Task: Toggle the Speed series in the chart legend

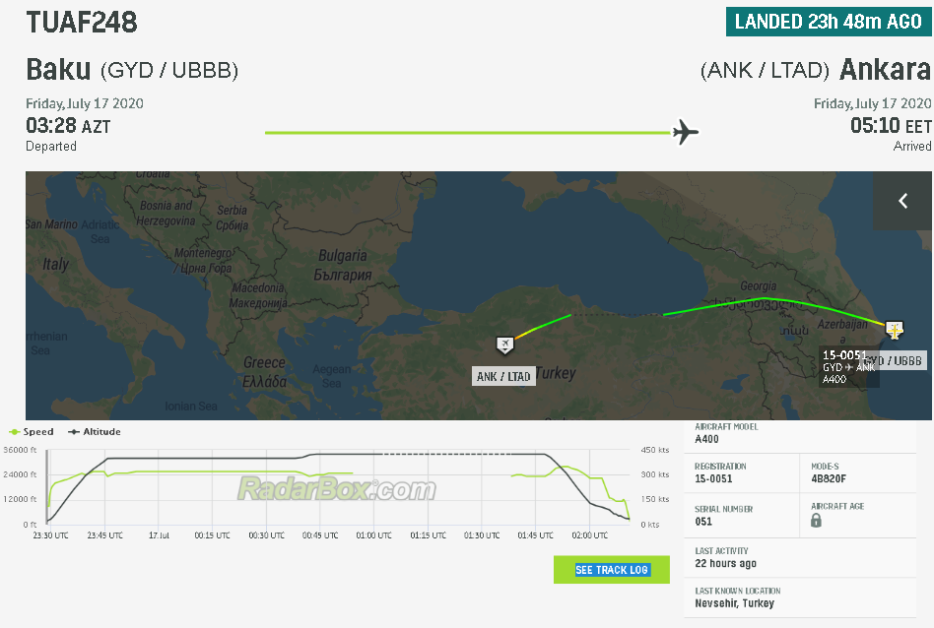Action: (x=38, y=432)
